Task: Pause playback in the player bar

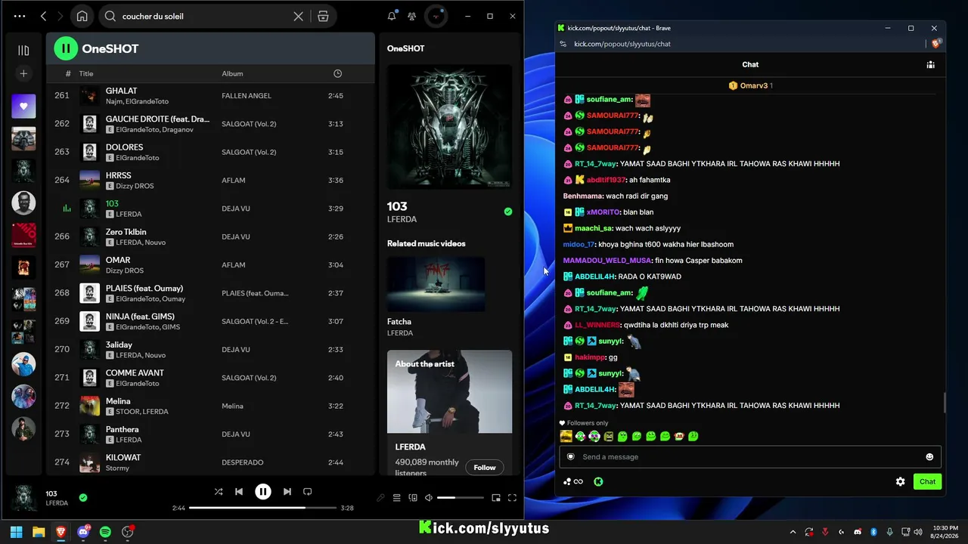Action: tap(263, 492)
